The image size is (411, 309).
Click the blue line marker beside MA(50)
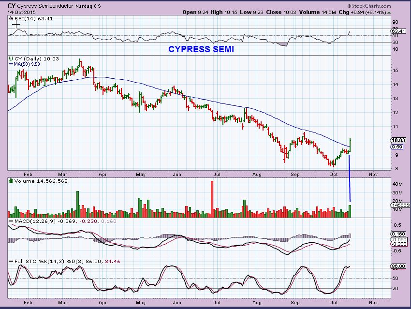point(11,64)
